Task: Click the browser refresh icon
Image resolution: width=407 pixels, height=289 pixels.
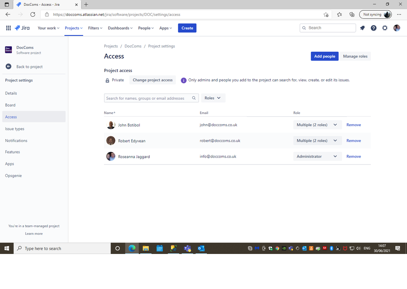Action: pos(33,15)
